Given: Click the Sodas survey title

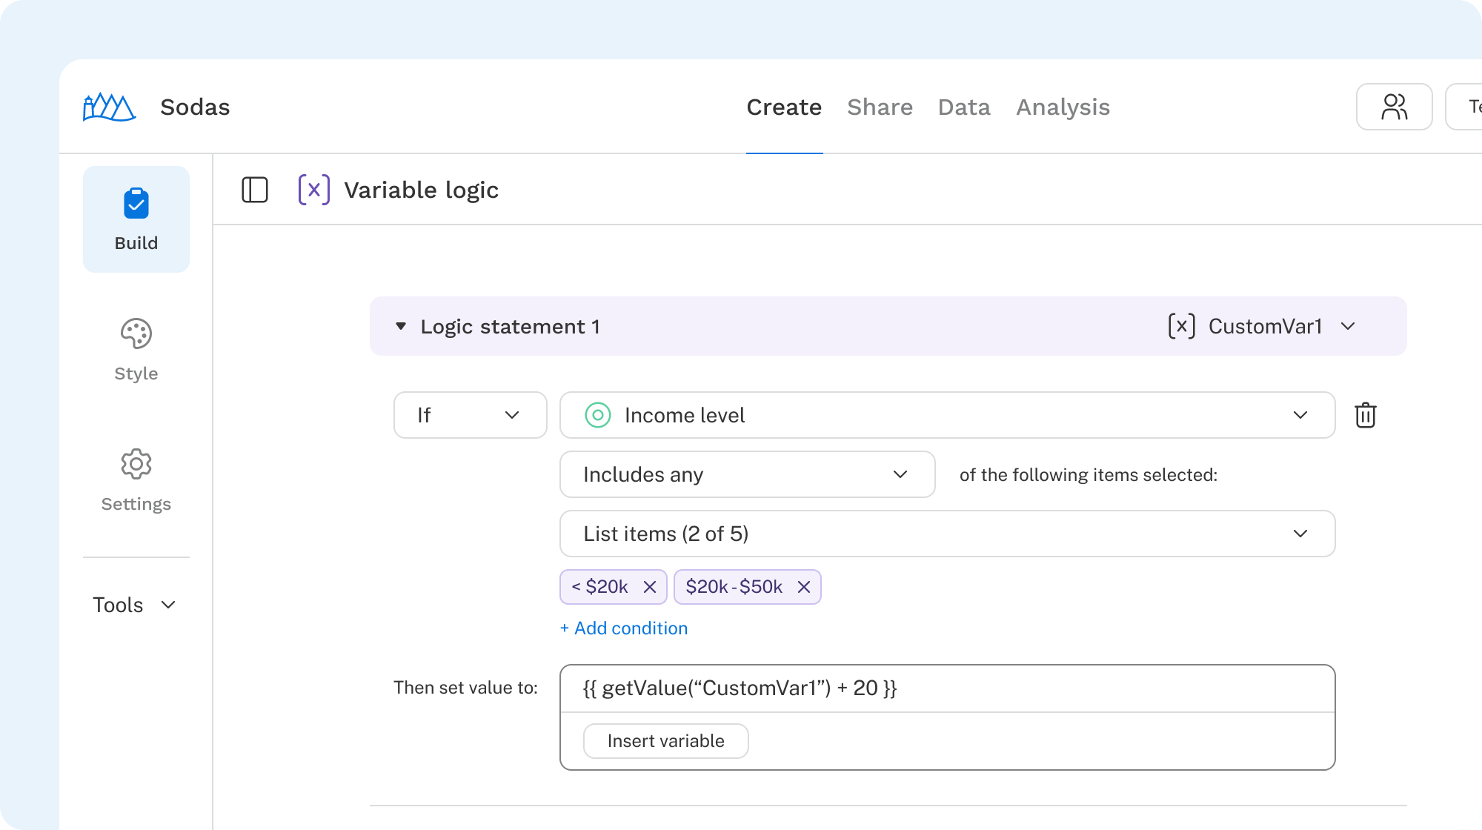Looking at the screenshot, I should point(195,107).
